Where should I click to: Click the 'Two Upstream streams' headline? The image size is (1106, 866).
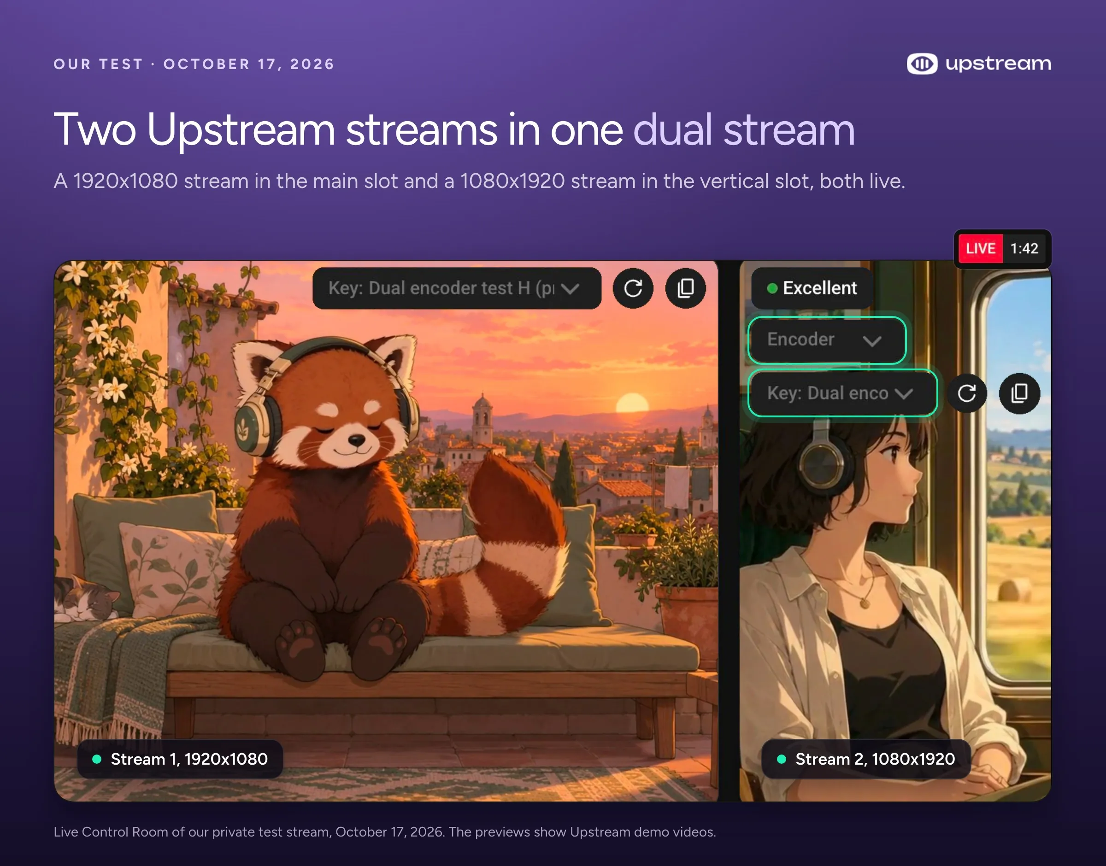[454, 130]
